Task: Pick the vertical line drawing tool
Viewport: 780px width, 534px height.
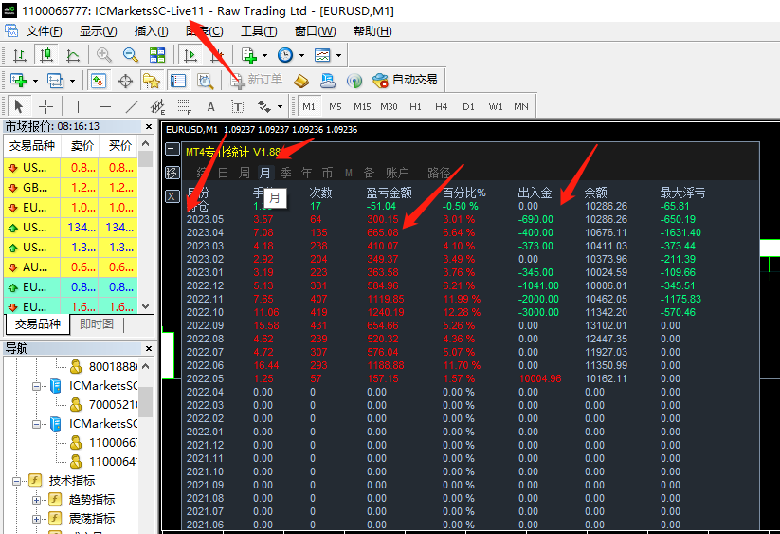Action: click(x=78, y=106)
